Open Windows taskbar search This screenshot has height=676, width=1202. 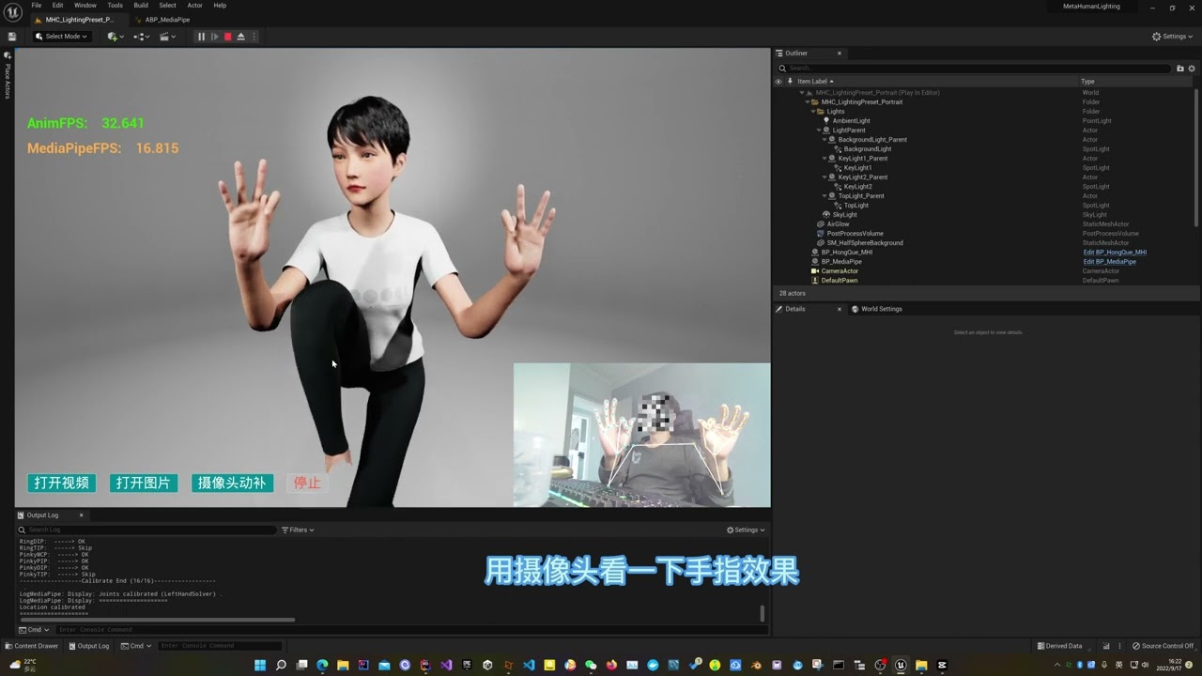tap(281, 665)
